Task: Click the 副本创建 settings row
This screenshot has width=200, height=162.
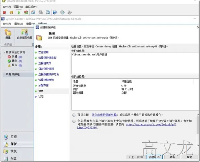Action: coord(78,93)
